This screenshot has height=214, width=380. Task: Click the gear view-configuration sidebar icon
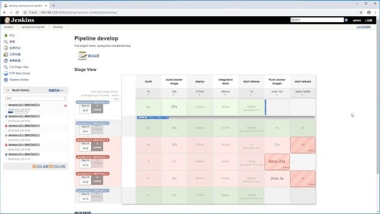point(6,61)
